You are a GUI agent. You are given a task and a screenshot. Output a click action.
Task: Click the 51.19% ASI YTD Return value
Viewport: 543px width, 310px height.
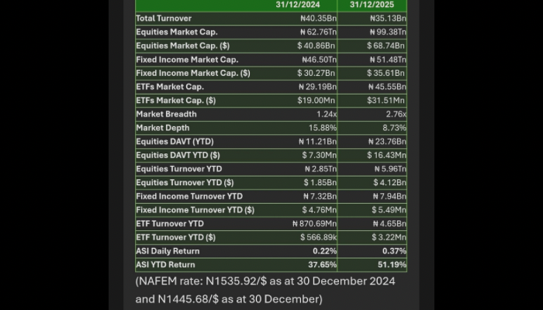point(391,264)
